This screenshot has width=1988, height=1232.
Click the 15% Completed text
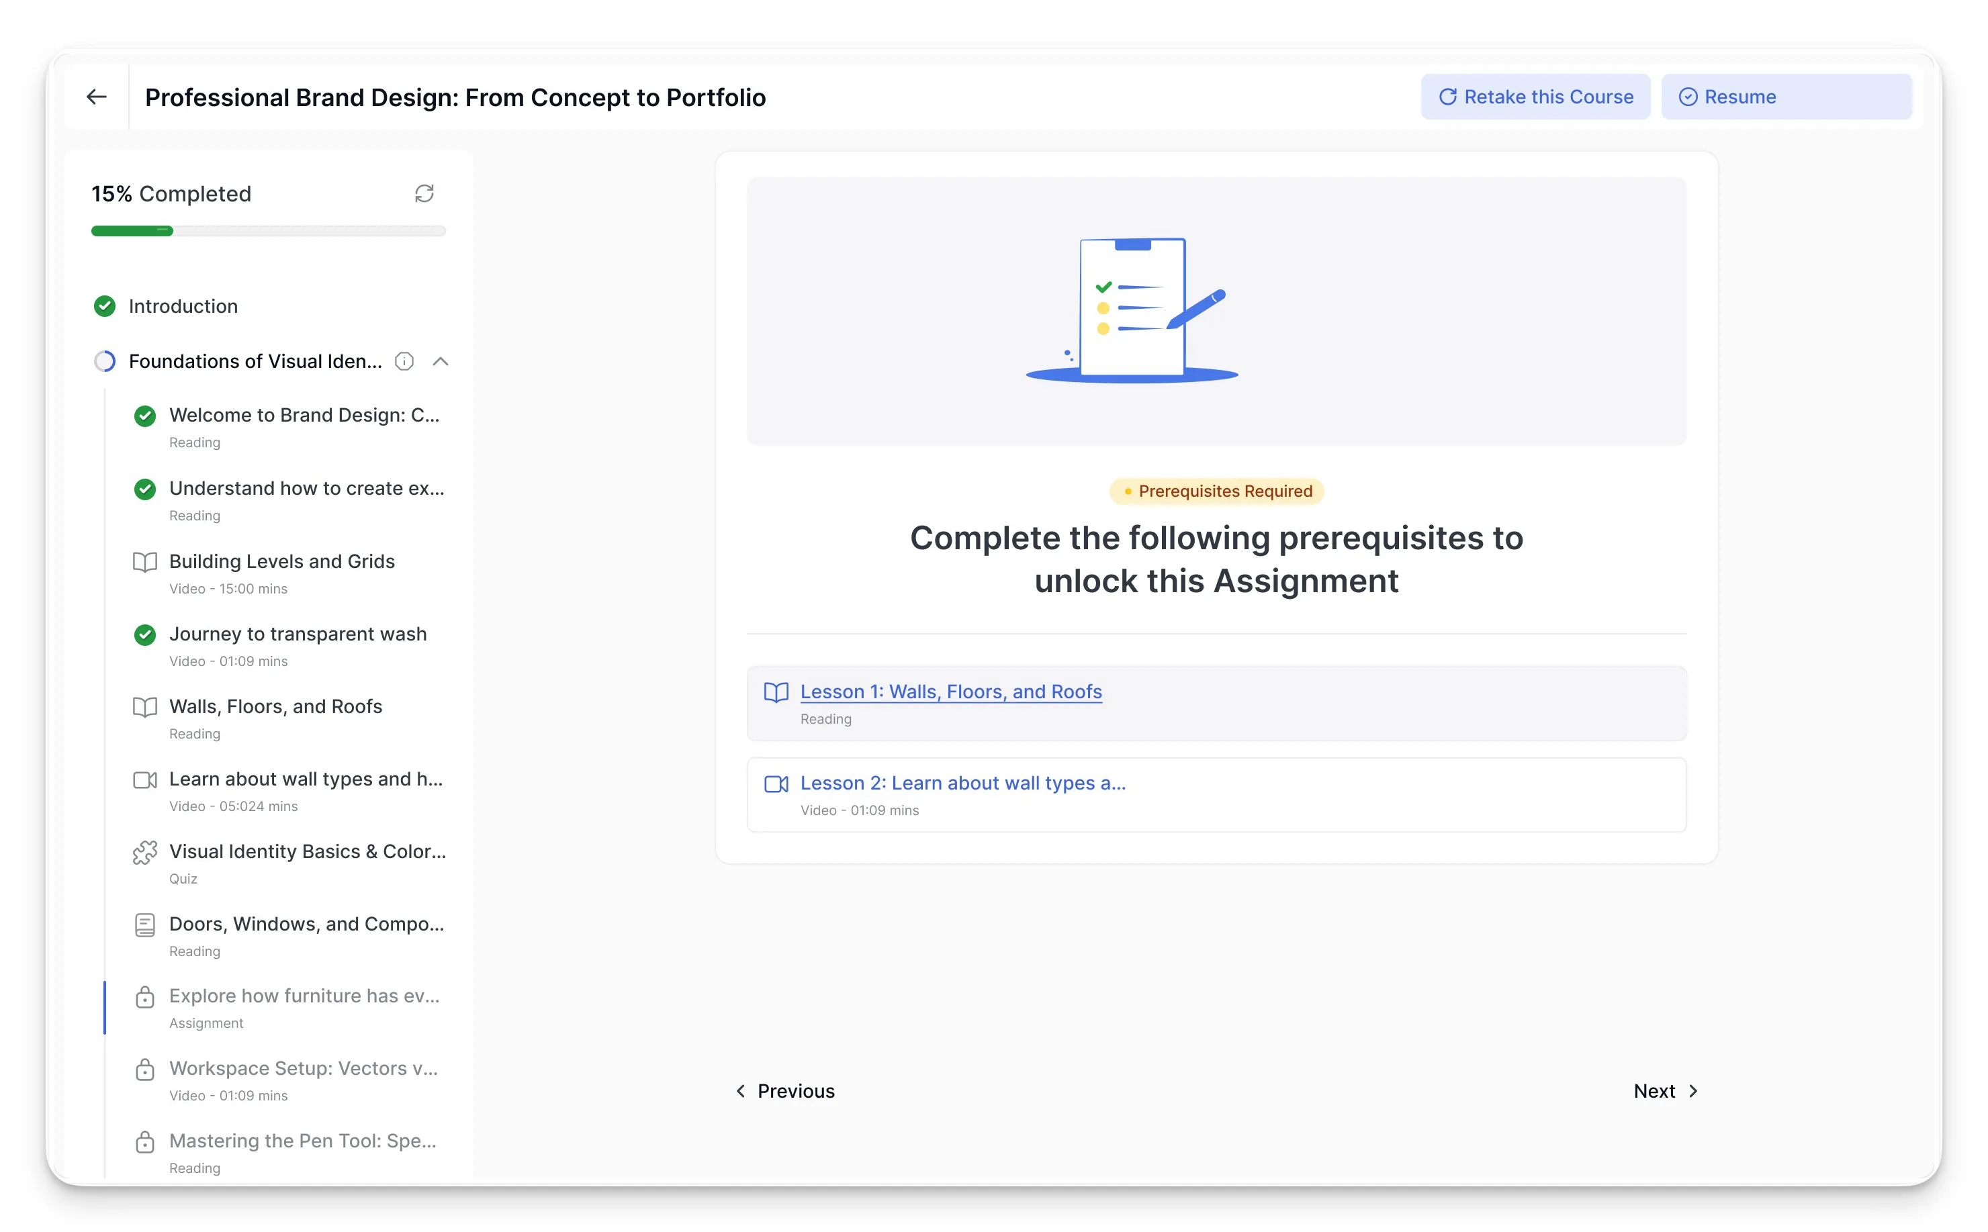171,194
